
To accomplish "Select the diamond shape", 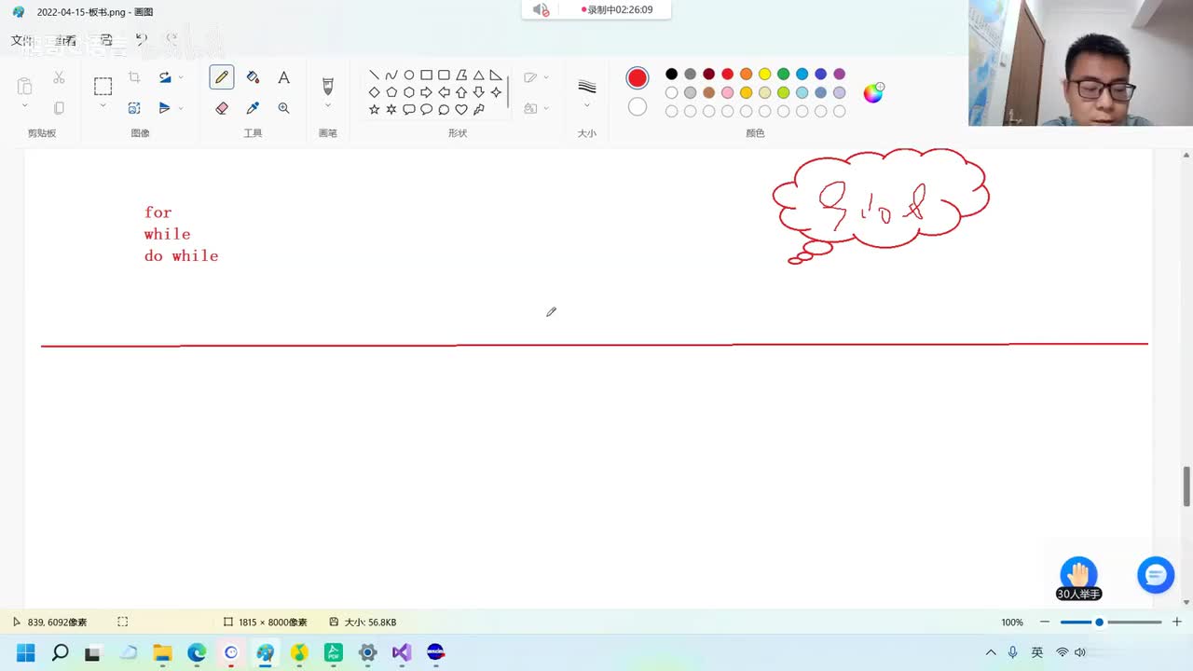I will pyautogui.click(x=374, y=92).
